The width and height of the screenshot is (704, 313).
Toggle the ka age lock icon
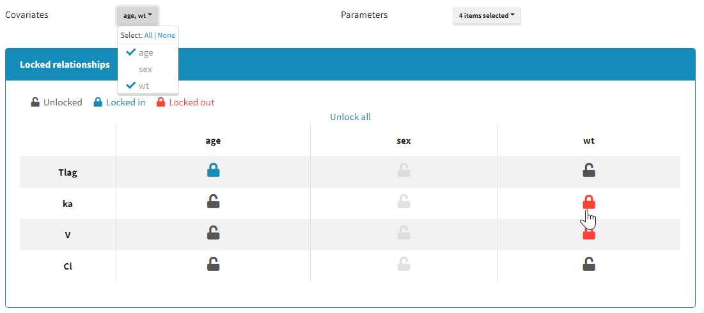pyautogui.click(x=214, y=202)
